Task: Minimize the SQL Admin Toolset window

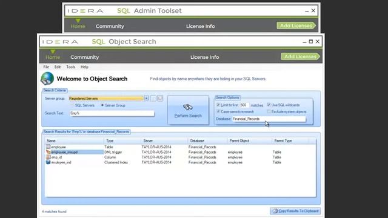Action: click(307, 11)
